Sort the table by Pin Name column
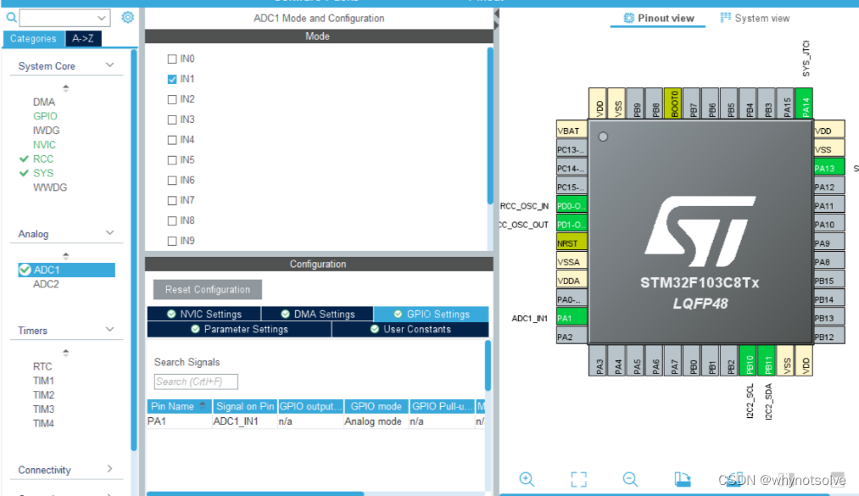The height and width of the screenshot is (496, 859). coord(180,406)
